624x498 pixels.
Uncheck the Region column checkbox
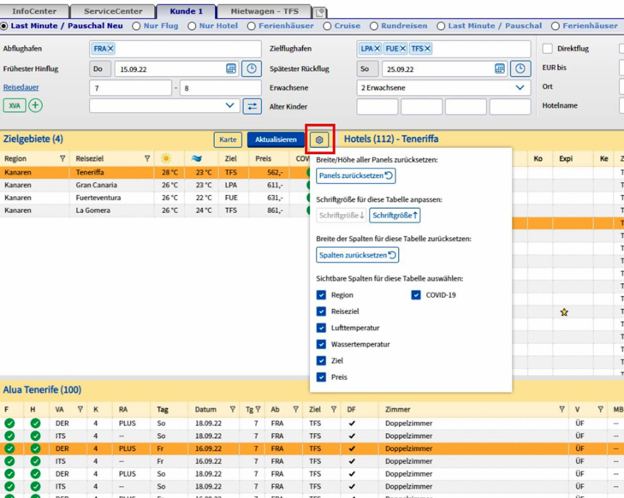click(321, 294)
